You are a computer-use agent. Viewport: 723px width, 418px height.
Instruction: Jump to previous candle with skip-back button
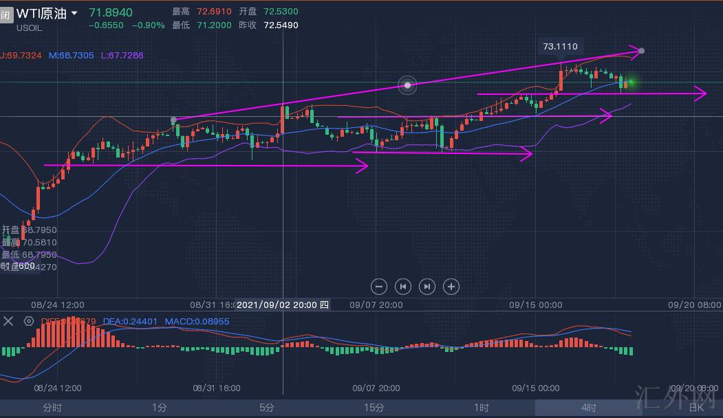403,287
